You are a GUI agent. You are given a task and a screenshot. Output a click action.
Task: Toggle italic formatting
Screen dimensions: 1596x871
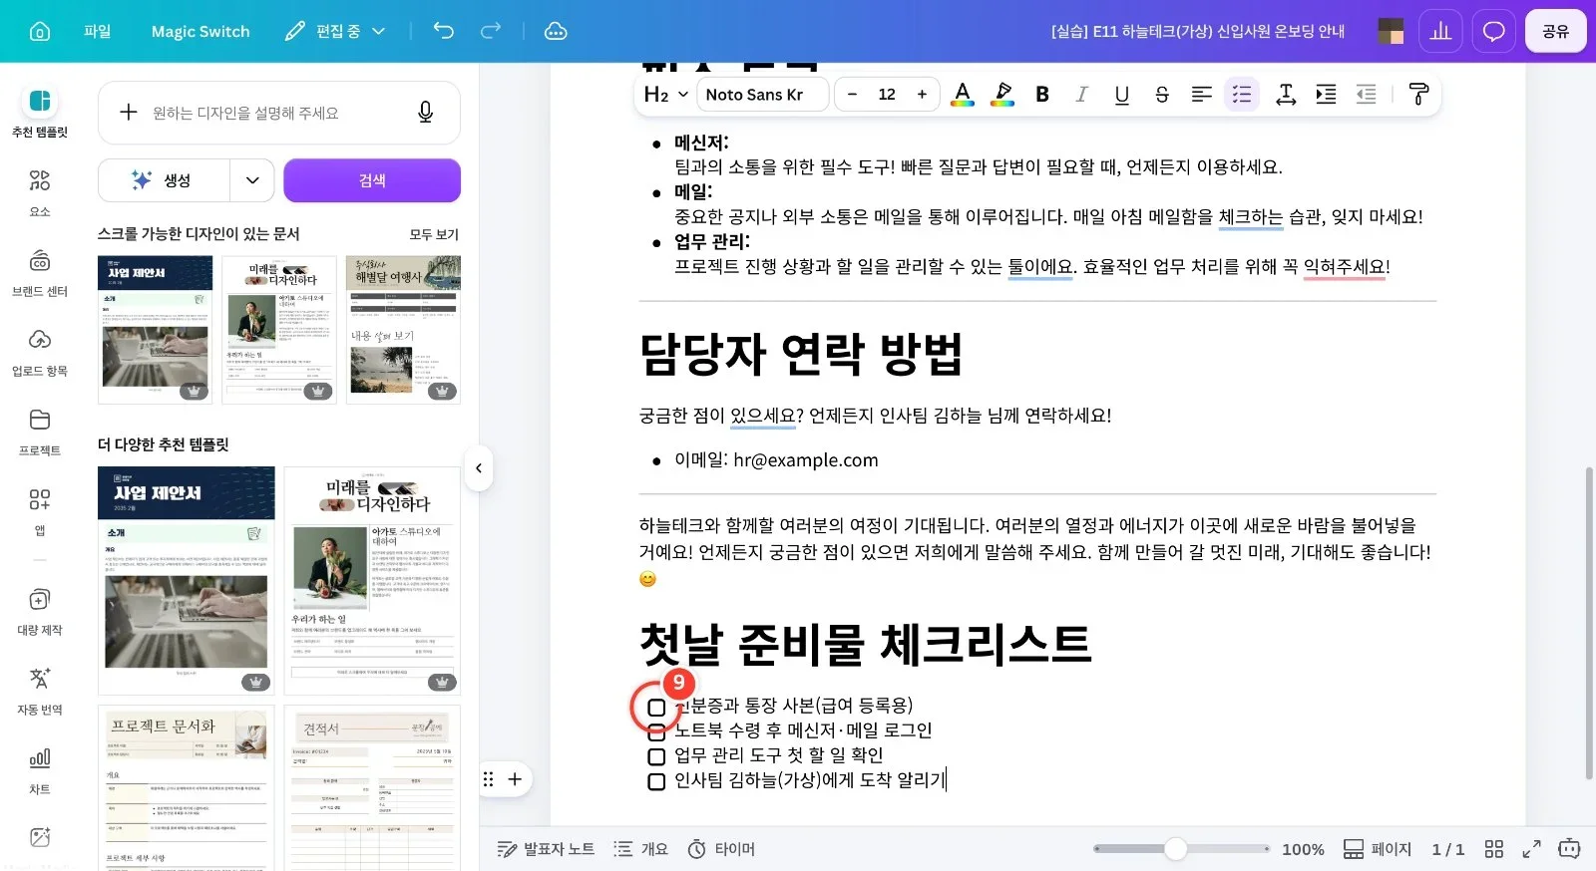(x=1082, y=95)
